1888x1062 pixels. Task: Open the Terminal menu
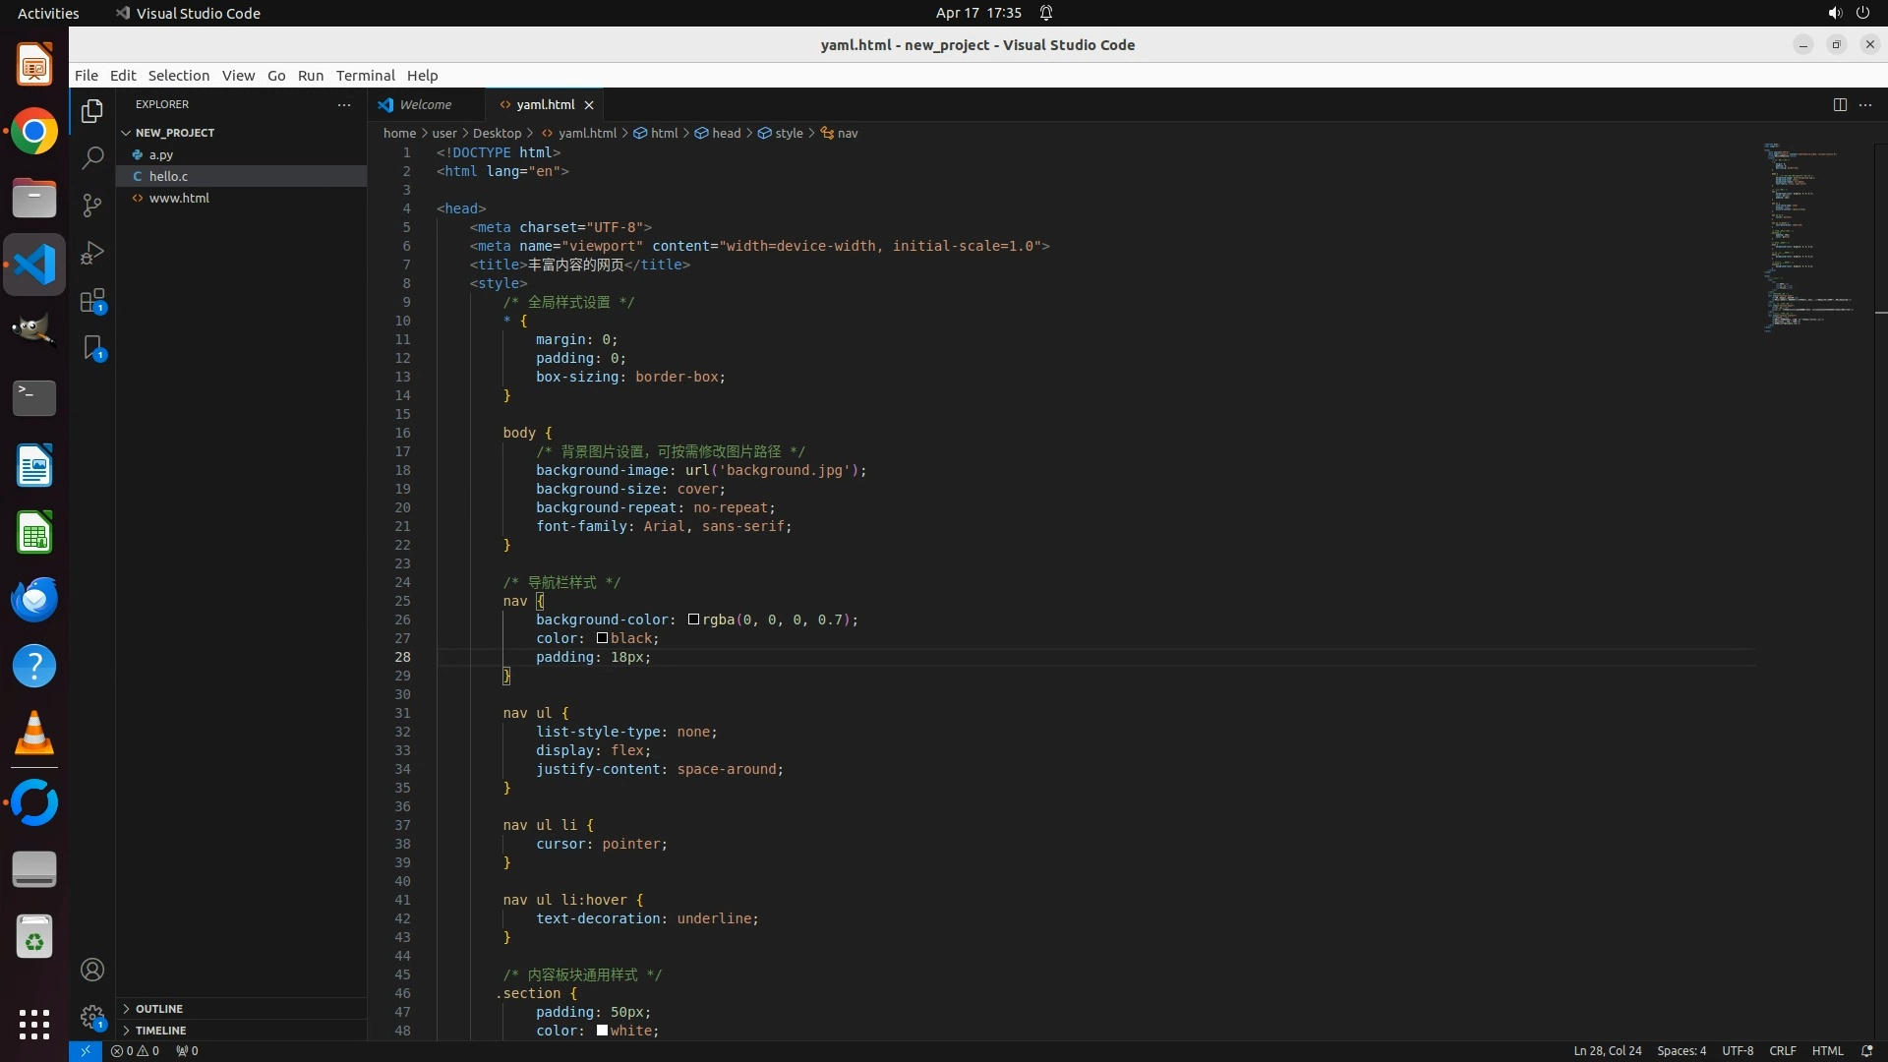pyautogui.click(x=365, y=75)
